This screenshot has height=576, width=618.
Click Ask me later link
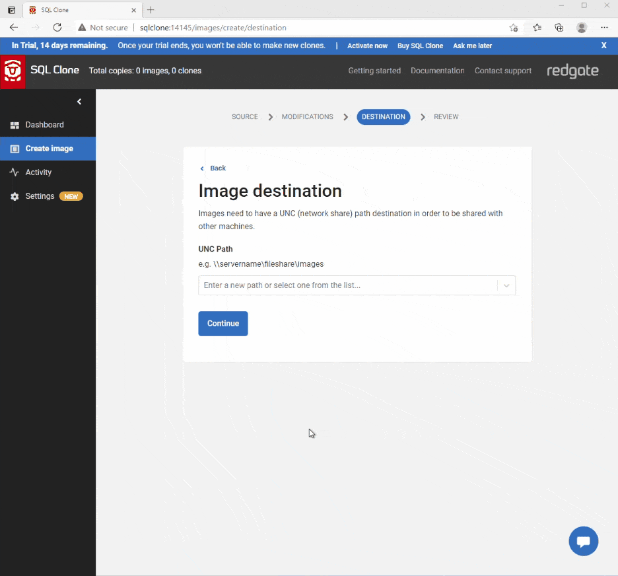(x=472, y=46)
